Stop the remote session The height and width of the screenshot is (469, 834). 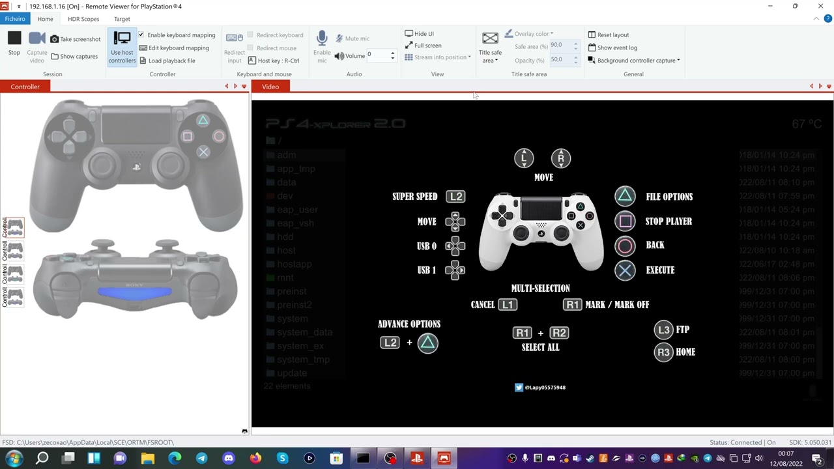coord(14,44)
